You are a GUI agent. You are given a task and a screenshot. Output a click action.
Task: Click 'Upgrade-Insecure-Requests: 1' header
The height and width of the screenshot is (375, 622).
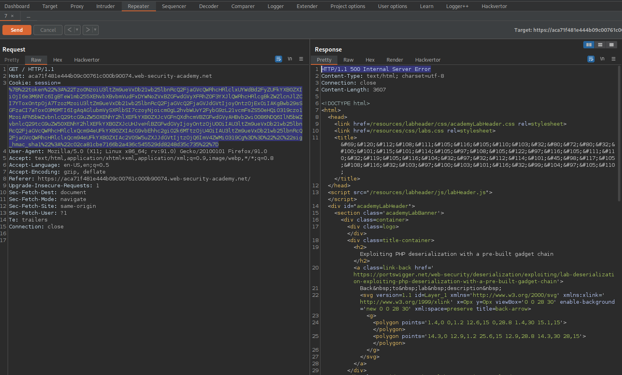point(54,185)
